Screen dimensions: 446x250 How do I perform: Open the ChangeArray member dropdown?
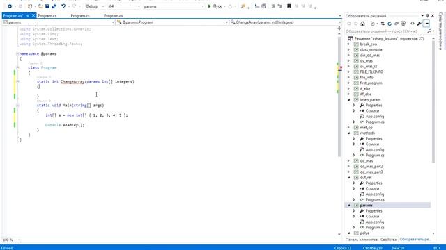(286, 22)
